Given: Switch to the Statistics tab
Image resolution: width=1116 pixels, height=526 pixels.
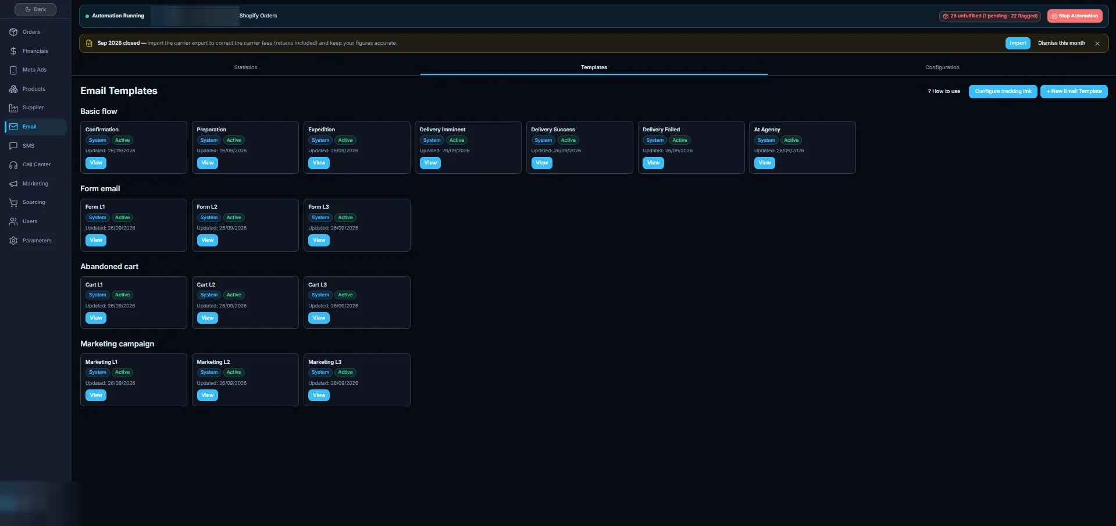Looking at the screenshot, I should coord(245,67).
